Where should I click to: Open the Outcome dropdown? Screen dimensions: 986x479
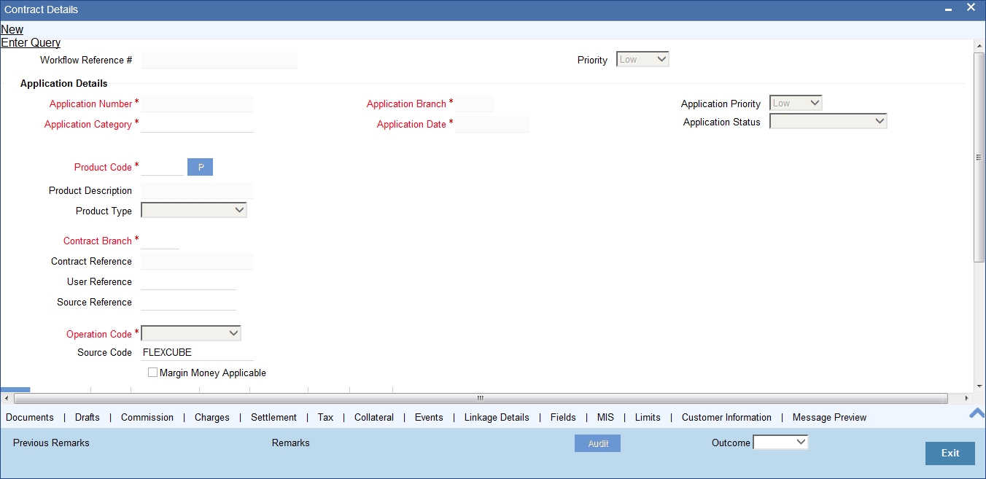pyautogui.click(x=780, y=442)
